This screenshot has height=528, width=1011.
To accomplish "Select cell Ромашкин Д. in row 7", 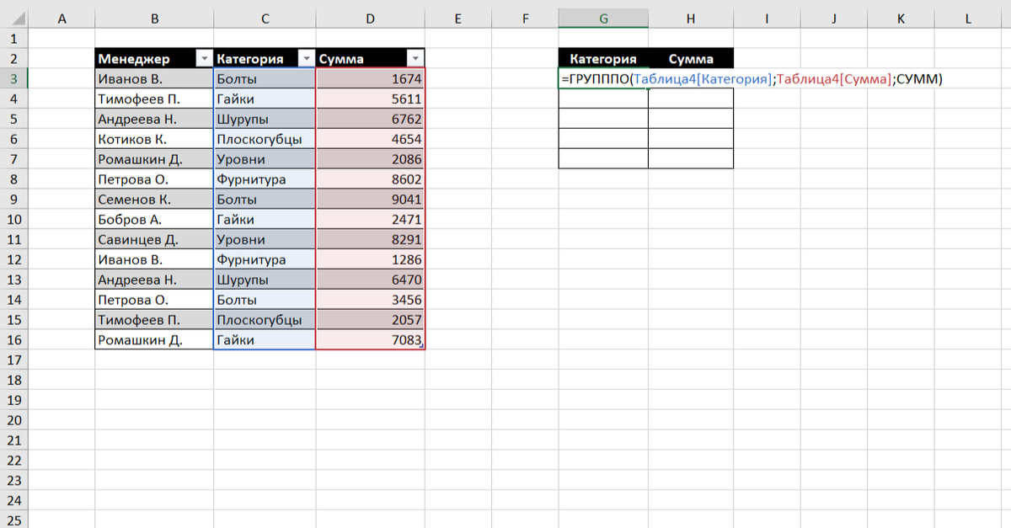I will pyautogui.click(x=154, y=159).
